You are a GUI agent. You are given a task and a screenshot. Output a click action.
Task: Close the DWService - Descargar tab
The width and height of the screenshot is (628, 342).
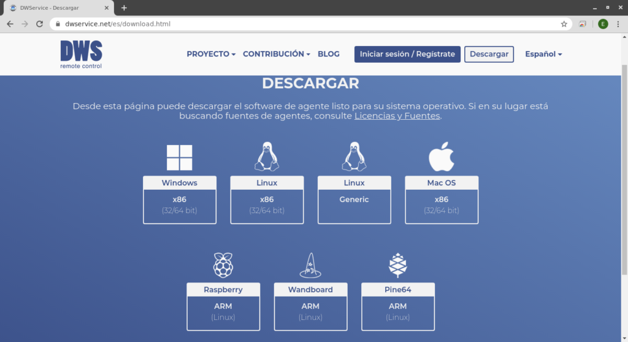coord(107,7)
